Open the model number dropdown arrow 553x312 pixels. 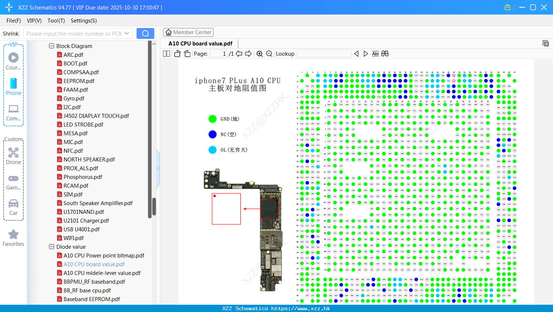click(127, 33)
